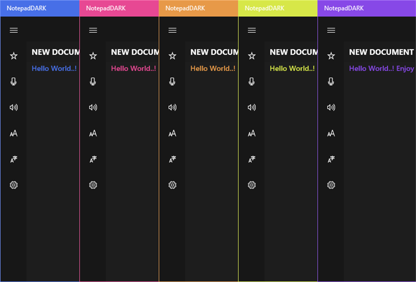Click speaker read-aloud icon in yellow window
Viewport: 416px width, 282px height.
pyautogui.click(x=252, y=107)
